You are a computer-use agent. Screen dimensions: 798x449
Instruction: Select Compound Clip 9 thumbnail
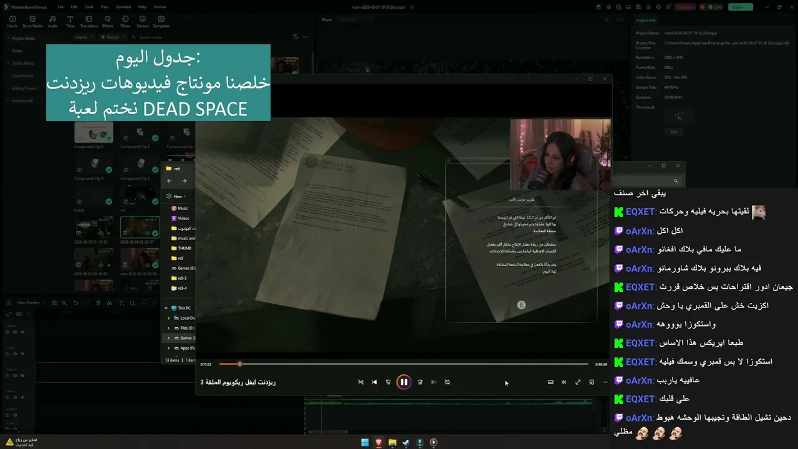[94, 132]
